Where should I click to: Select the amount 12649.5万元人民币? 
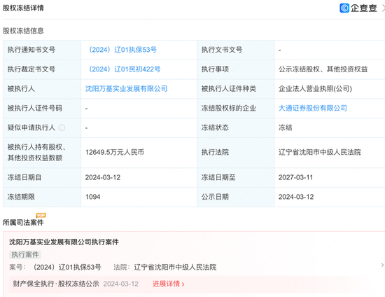coord(114,152)
